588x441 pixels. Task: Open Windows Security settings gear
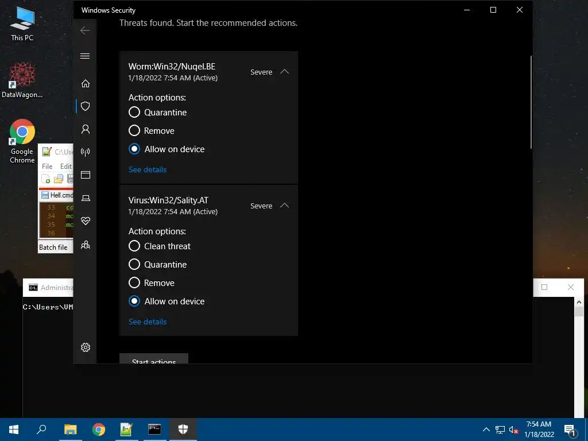86,347
